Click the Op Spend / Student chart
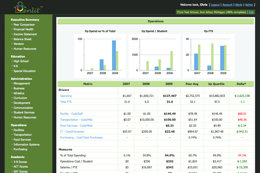Viewport: 260px width, 173px height. 154,56
